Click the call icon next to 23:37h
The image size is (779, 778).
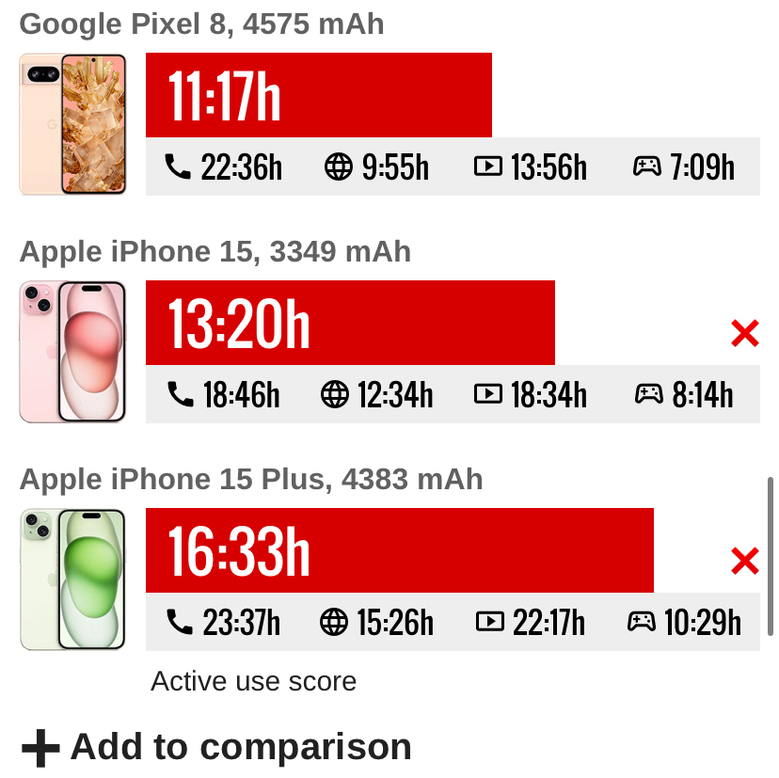coord(180,622)
